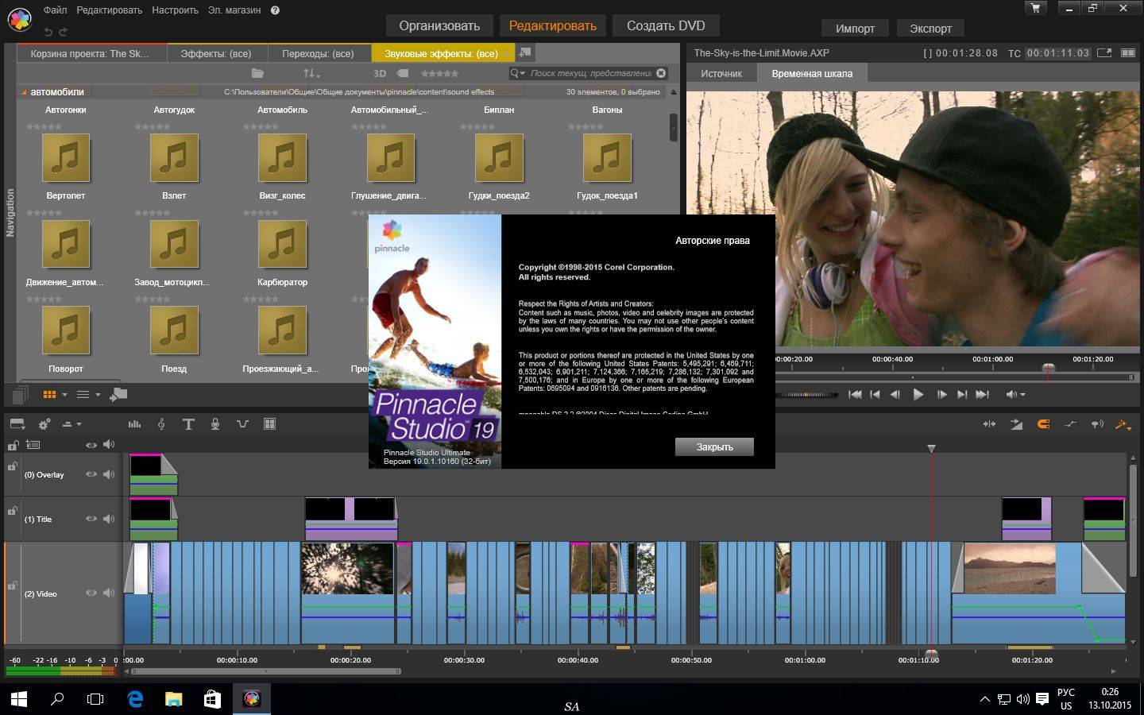Filter library by star rating

tap(439, 73)
